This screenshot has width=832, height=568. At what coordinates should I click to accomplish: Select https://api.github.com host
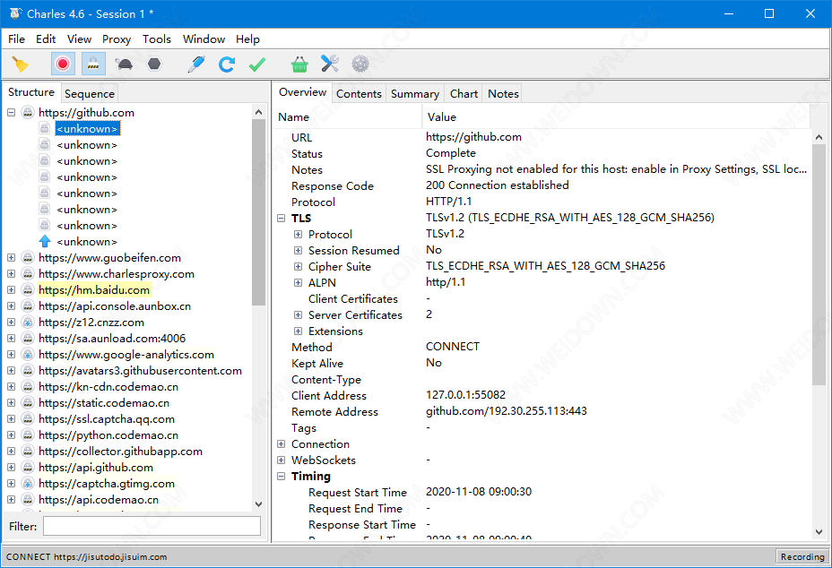tap(96, 468)
